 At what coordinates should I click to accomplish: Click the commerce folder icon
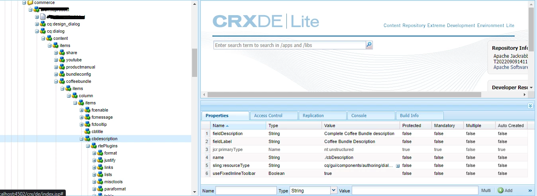(x=30, y=2)
